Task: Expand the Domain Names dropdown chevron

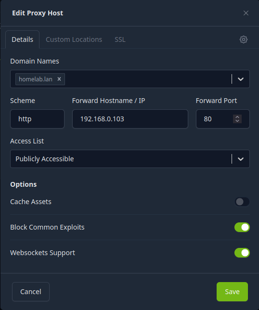Action: point(241,79)
